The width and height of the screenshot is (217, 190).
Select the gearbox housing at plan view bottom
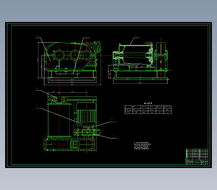pos(70,144)
